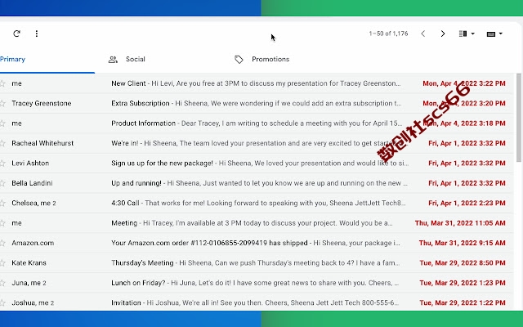
Task: Click sender Bella Landini
Action: click(x=32, y=183)
